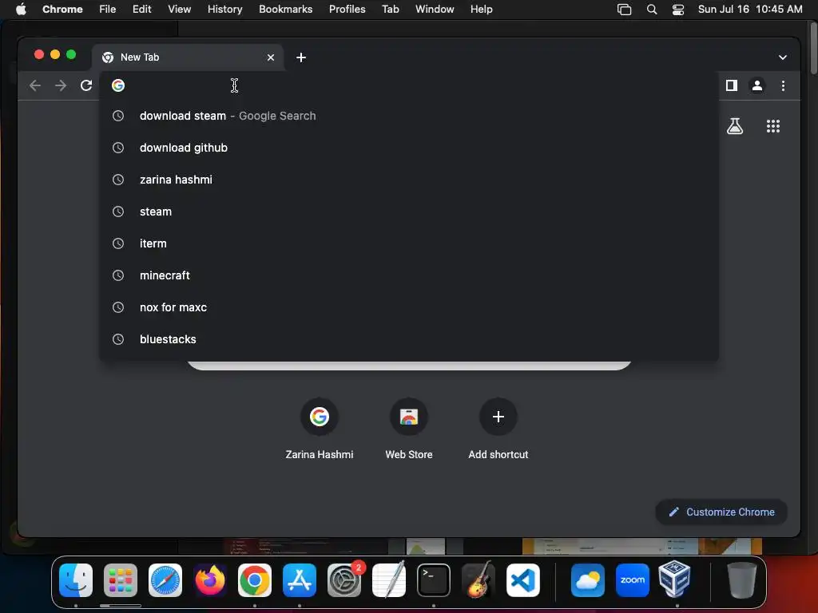This screenshot has height=613, width=818.
Task: Open Trash from the Dock
Action: coord(742,580)
